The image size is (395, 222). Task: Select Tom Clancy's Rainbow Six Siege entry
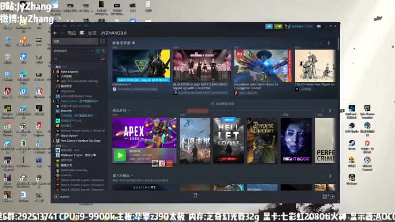pos(80,141)
